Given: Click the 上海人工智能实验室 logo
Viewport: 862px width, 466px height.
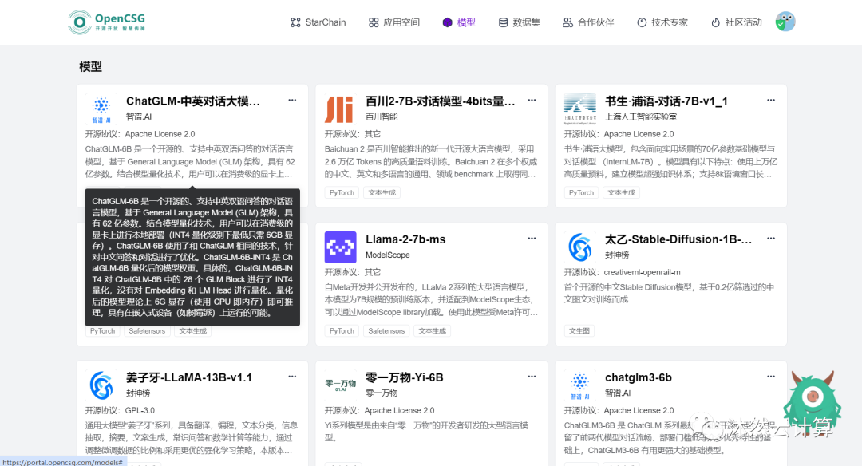Looking at the screenshot, I should pyautogui.click(x=580, y=109).
